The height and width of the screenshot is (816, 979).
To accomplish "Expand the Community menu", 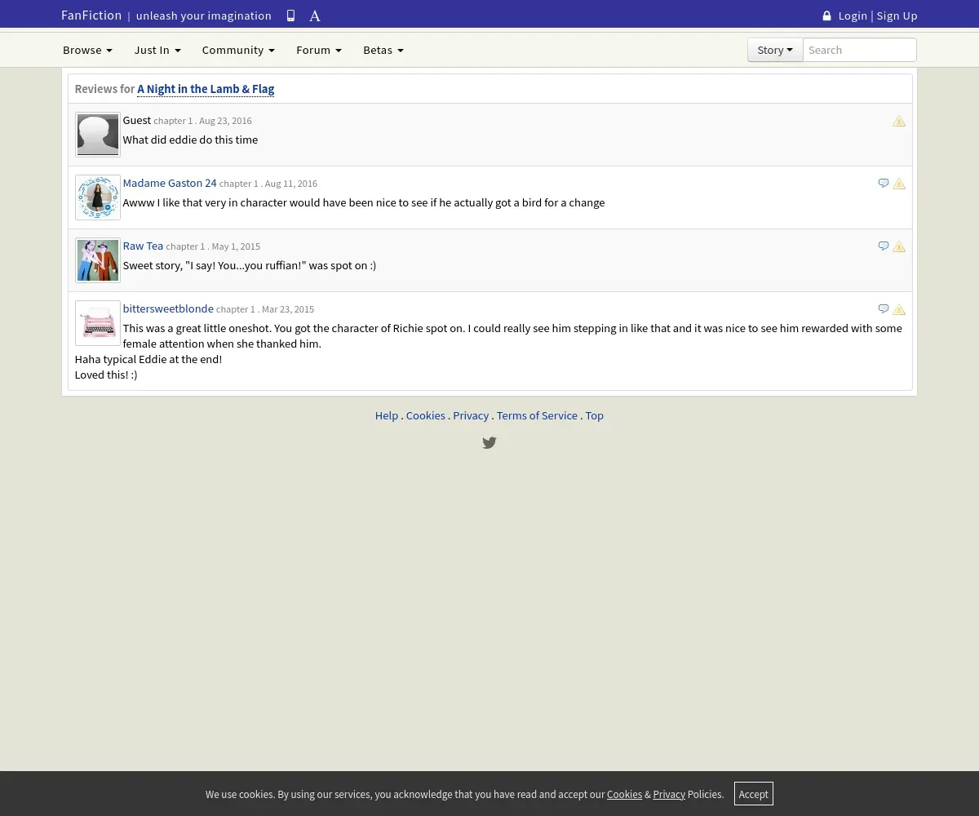I will tap(238, 50).
